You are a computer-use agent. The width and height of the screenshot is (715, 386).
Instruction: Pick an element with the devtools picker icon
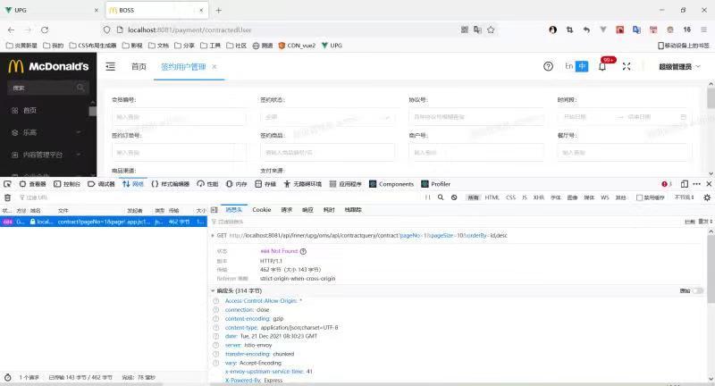click(7, 184)
